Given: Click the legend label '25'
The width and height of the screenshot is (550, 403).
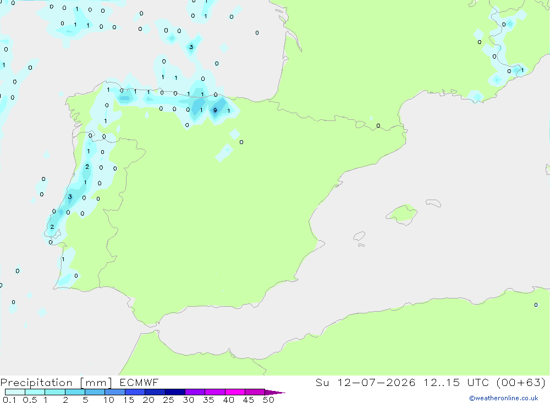Looking at the screenshot, I should pos(168,400).
